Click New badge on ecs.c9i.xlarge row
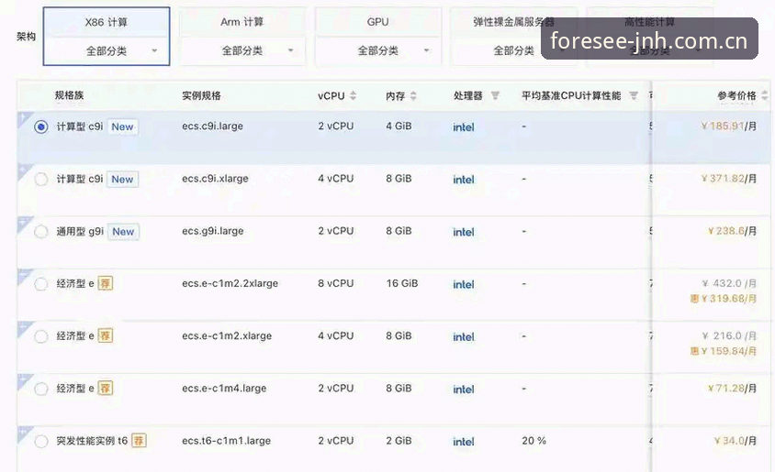The width and height of the screenshot is (775, 472). click(122, 179)
